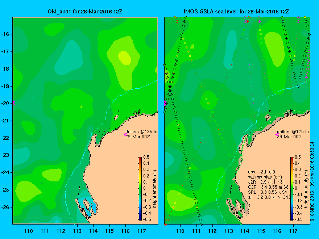The height and width of the screenshot is (239, 319).
Task: Select "drifters @12h to 29-Mar 00Z" in the right panel
Action: tap(293, 134)
